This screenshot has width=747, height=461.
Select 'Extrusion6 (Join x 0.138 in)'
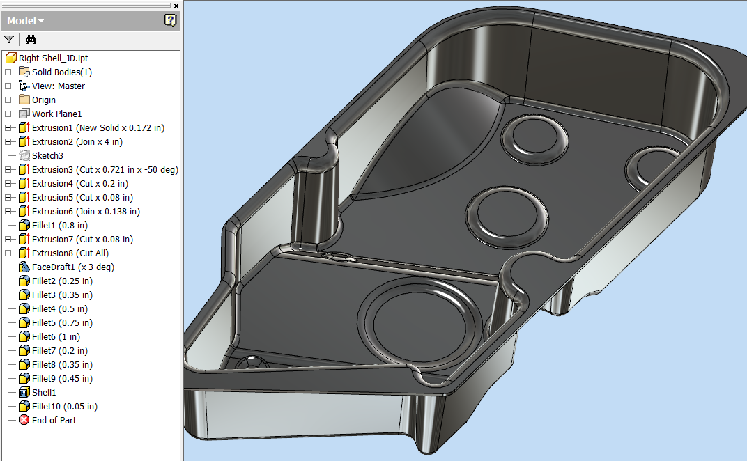coord(86,211)
